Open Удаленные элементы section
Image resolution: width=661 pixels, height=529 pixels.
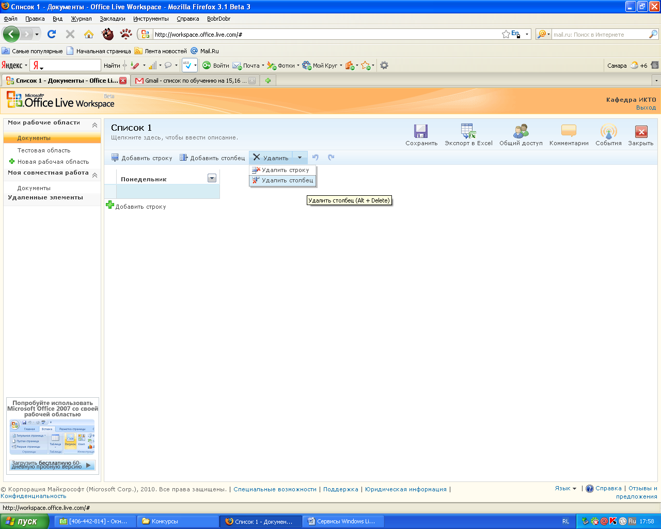45,197
